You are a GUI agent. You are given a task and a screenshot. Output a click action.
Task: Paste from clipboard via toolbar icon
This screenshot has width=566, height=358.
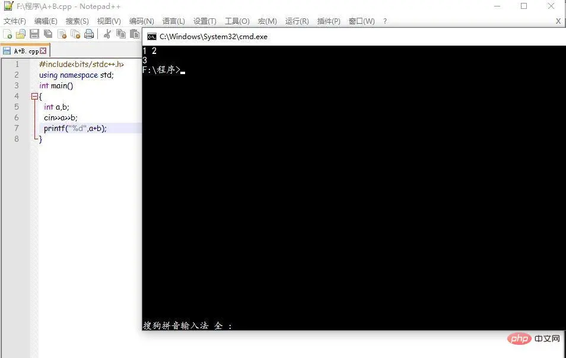pos(135,34)
